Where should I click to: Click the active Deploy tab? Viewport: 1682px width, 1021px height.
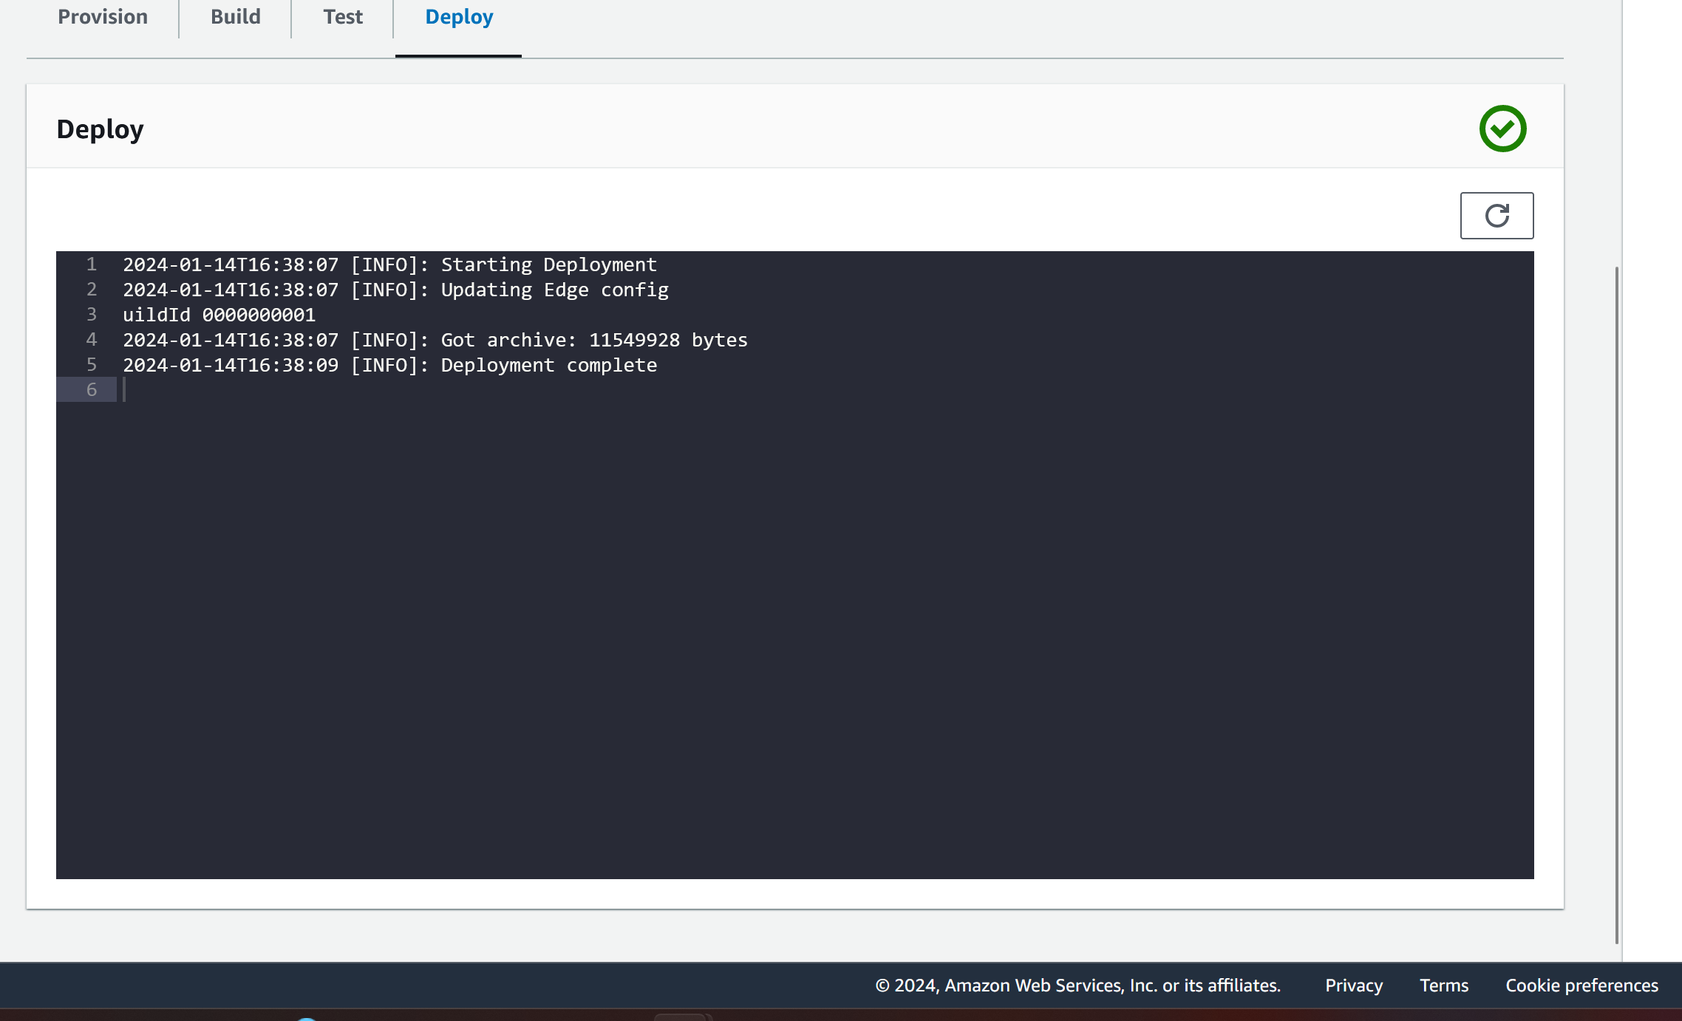(459, 17)
